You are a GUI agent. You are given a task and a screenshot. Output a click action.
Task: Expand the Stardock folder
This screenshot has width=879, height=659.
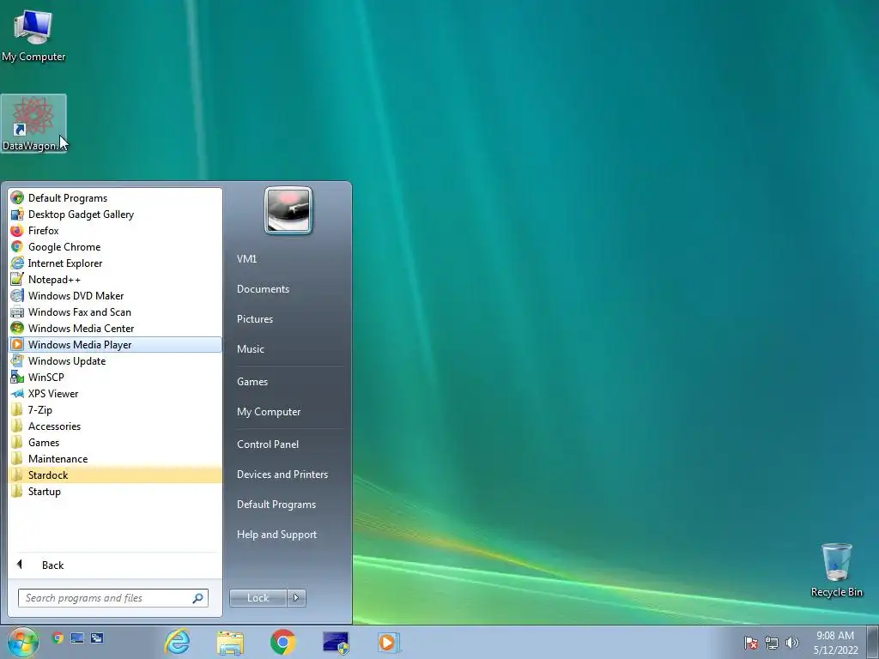click(x=115, y=475)
